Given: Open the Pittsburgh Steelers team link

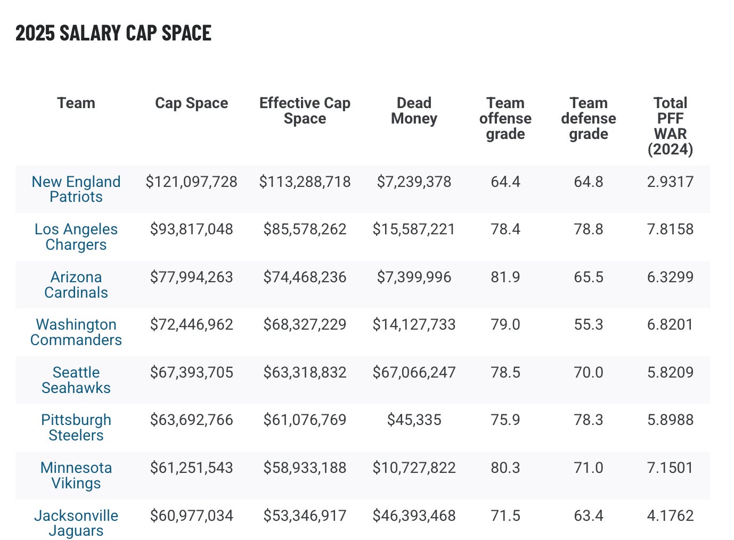Looking at the screenshot, I should [x=76, y=427].
